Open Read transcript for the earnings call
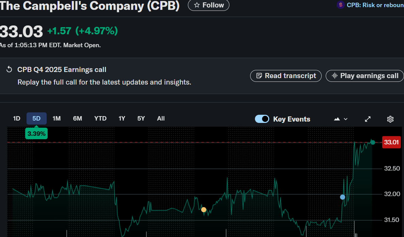Viewport: 404px width, 237px height. (286, 76)
